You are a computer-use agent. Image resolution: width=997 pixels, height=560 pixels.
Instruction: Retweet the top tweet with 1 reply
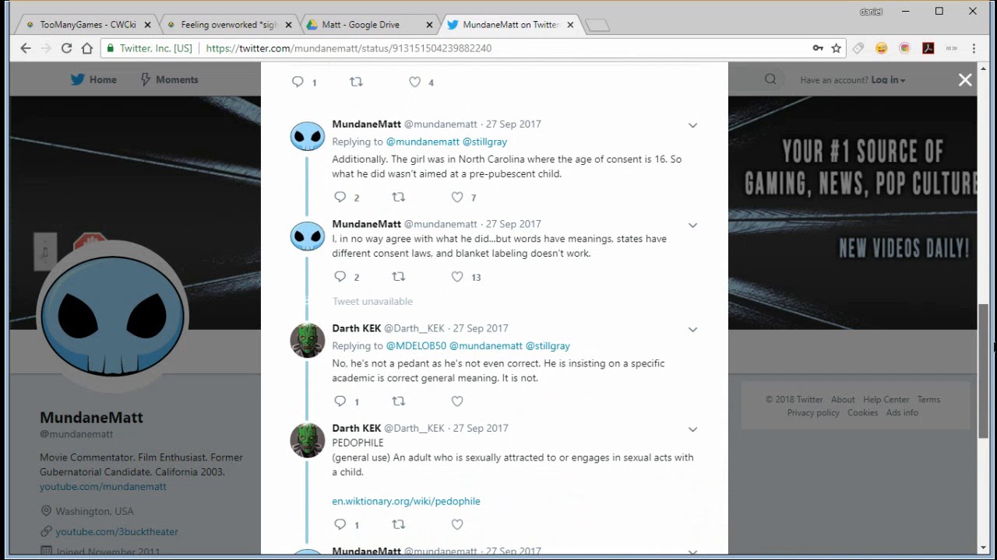pyautogui.click(x=357, y=82)
